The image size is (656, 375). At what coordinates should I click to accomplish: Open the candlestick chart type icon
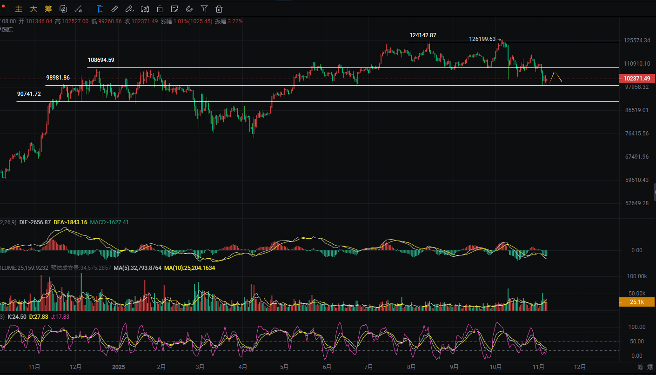point(145,9)
